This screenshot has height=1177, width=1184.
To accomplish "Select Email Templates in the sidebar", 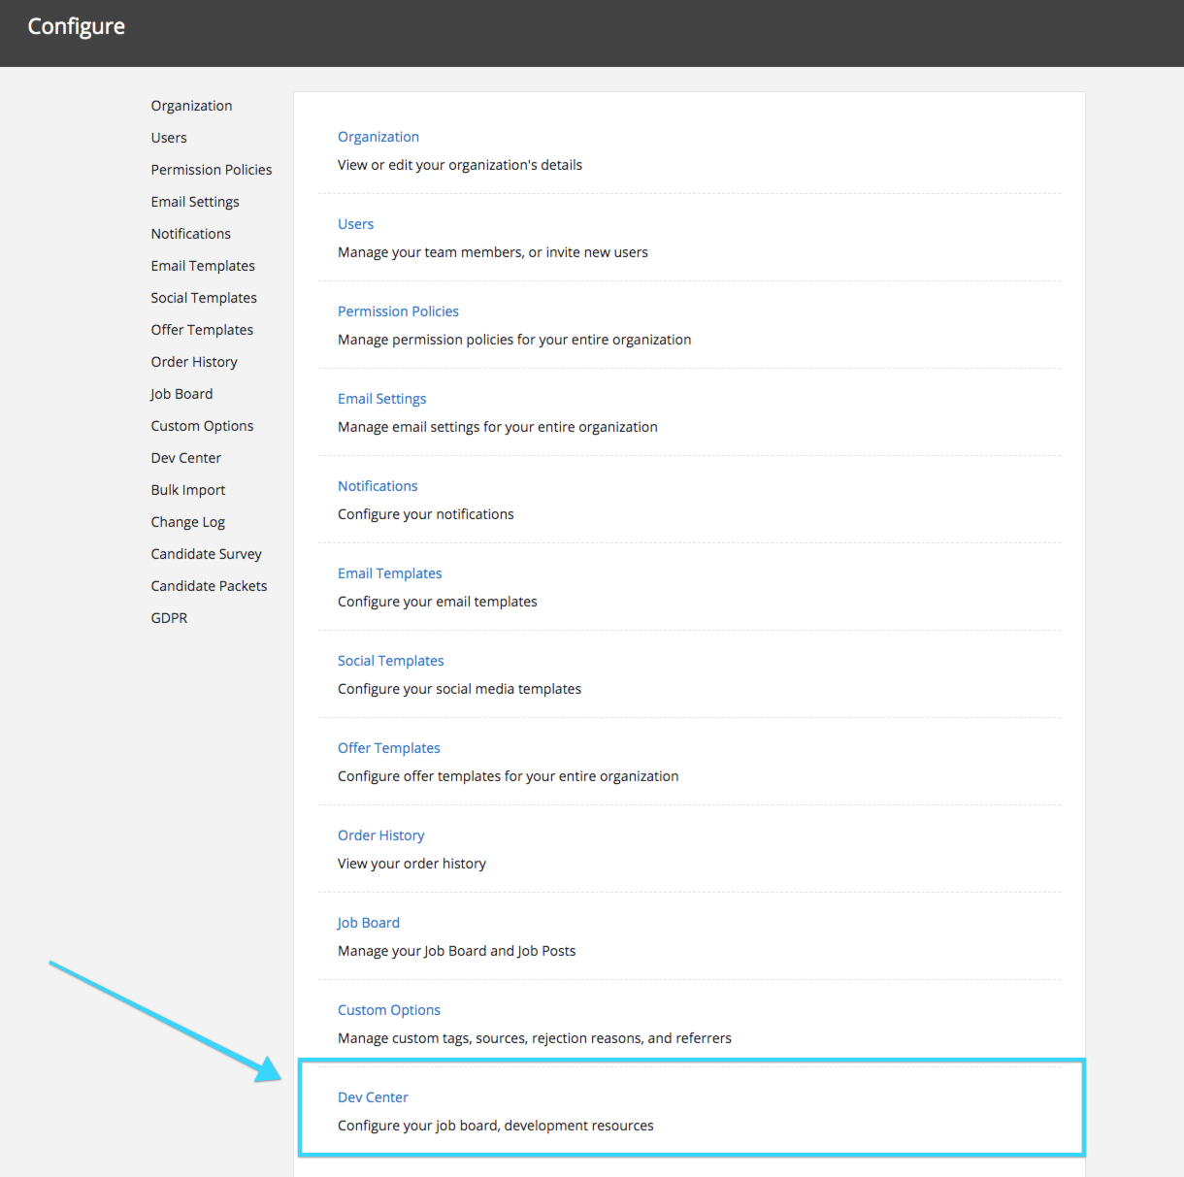I will (203, 266).
